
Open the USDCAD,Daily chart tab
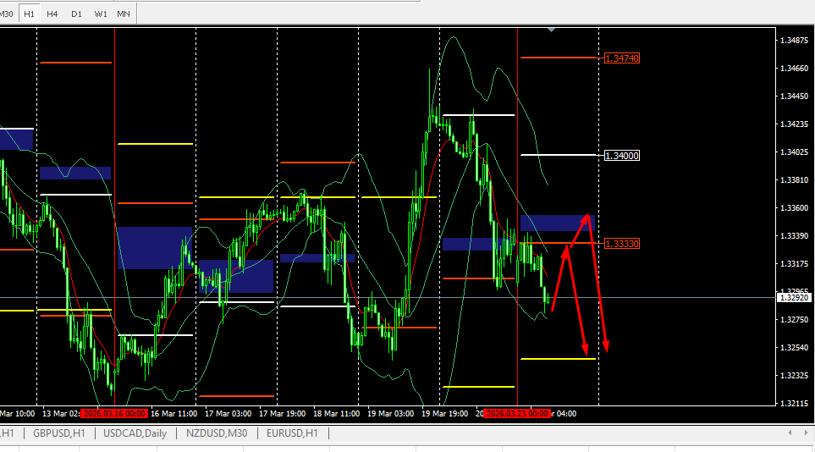(x=135, y=433)
